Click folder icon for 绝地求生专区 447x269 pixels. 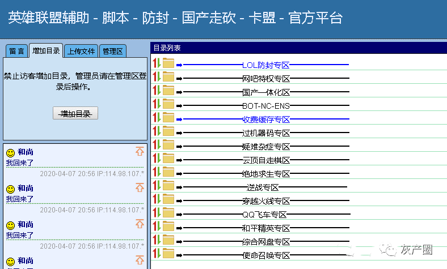(x=168, y=172)
